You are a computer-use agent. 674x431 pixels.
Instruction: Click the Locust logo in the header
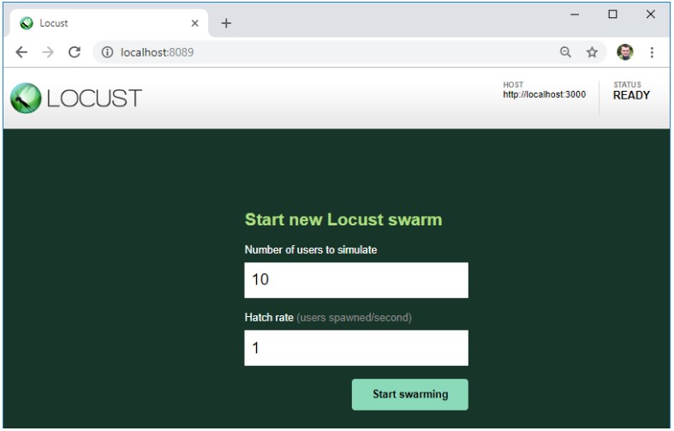[75, 98]
